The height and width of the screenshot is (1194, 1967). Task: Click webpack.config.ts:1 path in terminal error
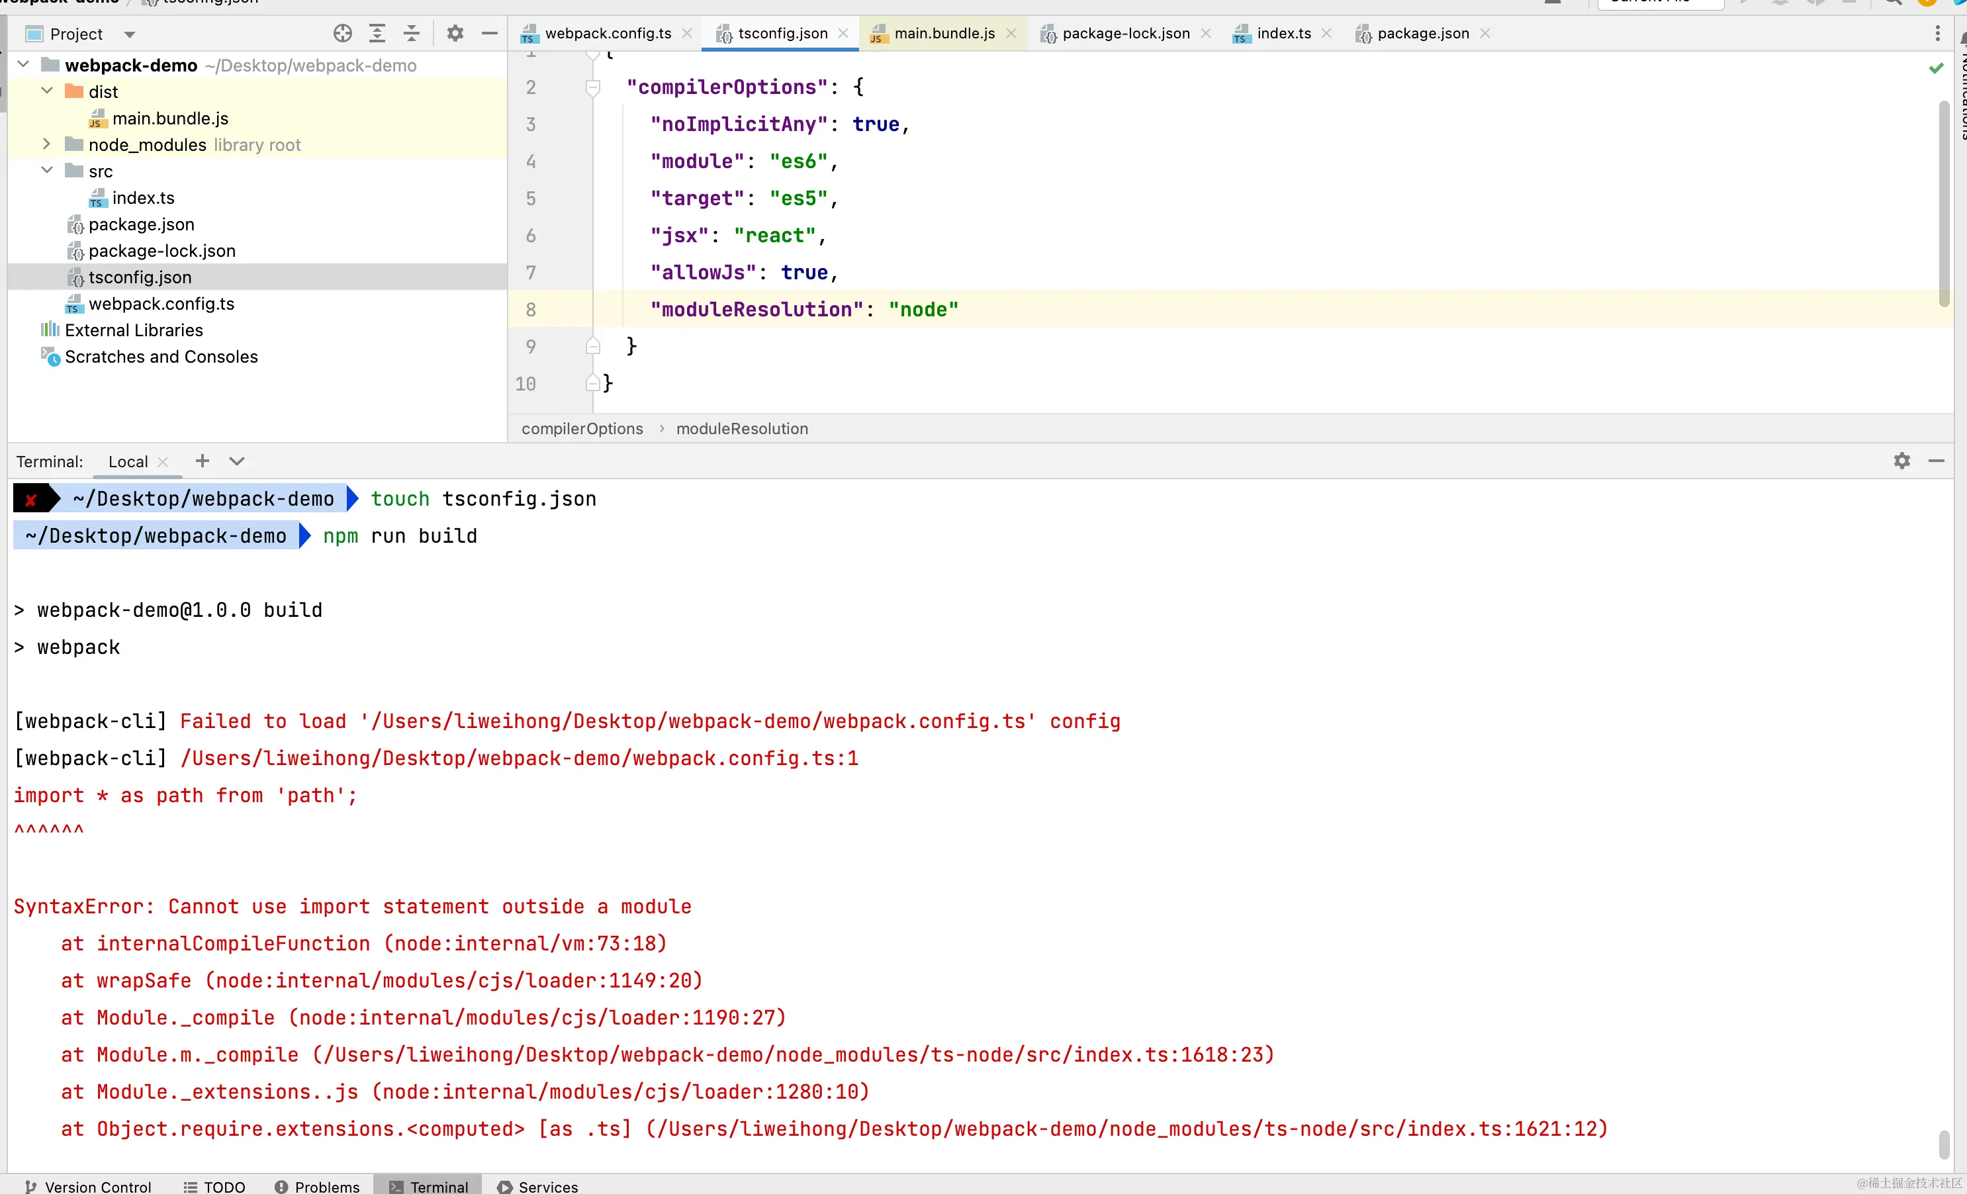pyautogui.click(x=520, y=758)
